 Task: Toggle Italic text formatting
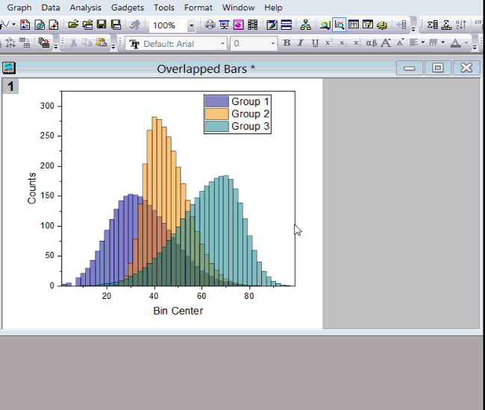301,43
